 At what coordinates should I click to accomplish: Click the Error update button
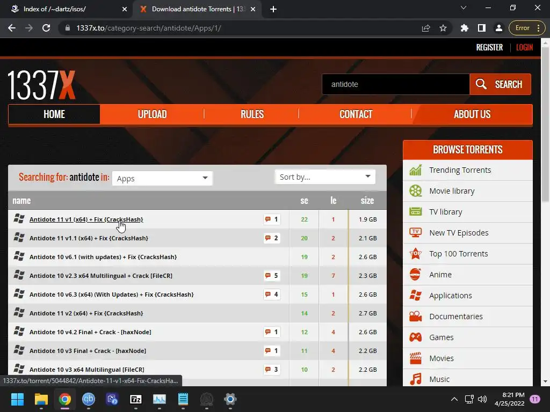(x=527, y=28)
